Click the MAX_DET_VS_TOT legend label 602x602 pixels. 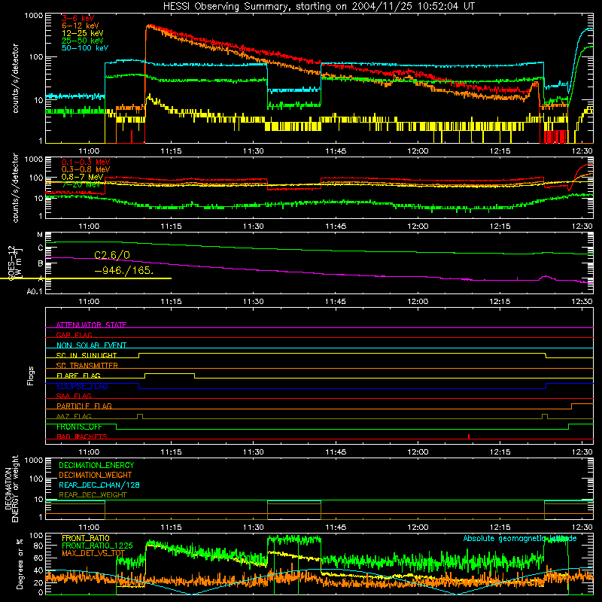[93, 553]
